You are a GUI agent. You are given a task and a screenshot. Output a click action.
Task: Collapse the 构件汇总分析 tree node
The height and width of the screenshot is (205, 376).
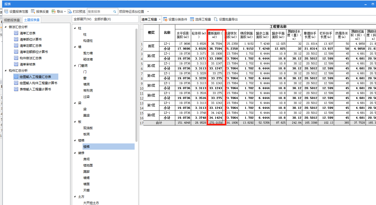click(x=5, y=71)
